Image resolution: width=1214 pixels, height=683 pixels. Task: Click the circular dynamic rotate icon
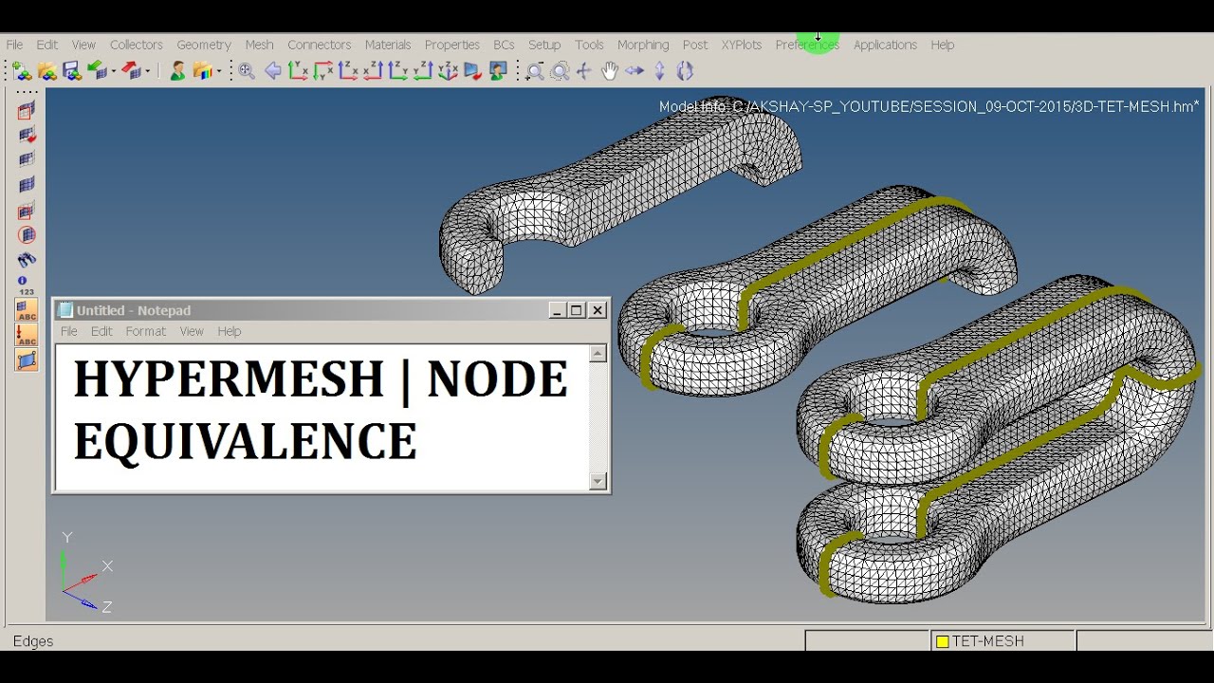[x=685, y=71]
